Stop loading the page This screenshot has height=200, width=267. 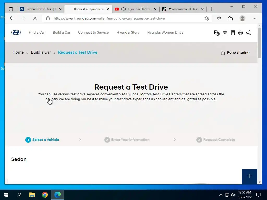(x=35, y=18)
